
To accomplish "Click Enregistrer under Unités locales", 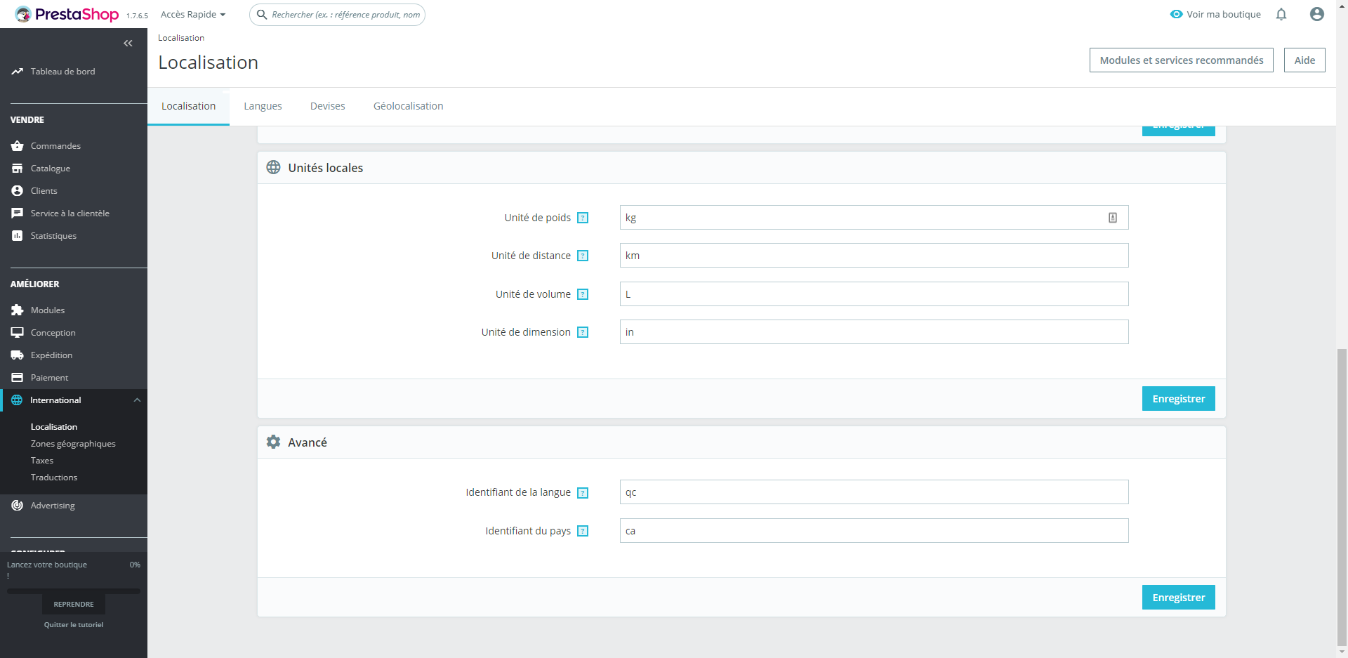I will click(1178, 398).
